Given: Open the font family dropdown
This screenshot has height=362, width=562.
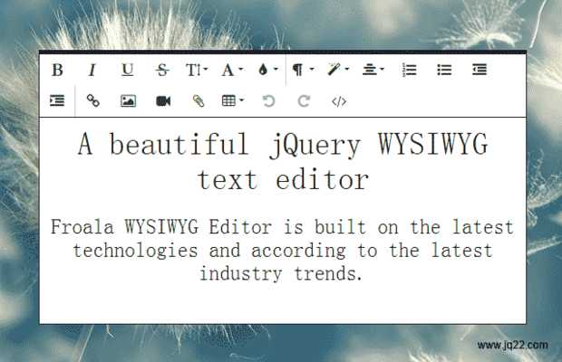Looking at the screenshot, I should click(x=232, y=70).
